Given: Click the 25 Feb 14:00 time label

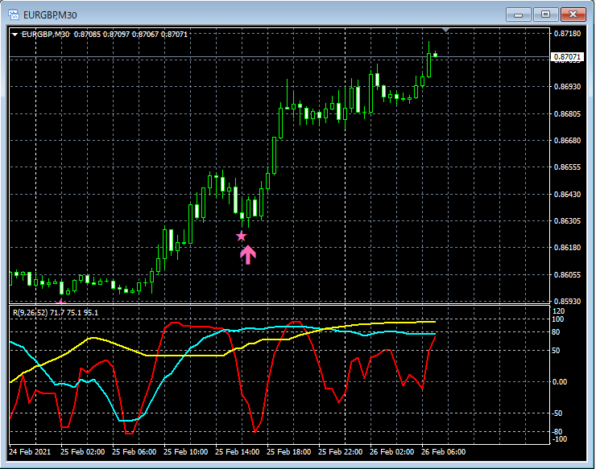Looking at the screenshot, I should [237, 452].
